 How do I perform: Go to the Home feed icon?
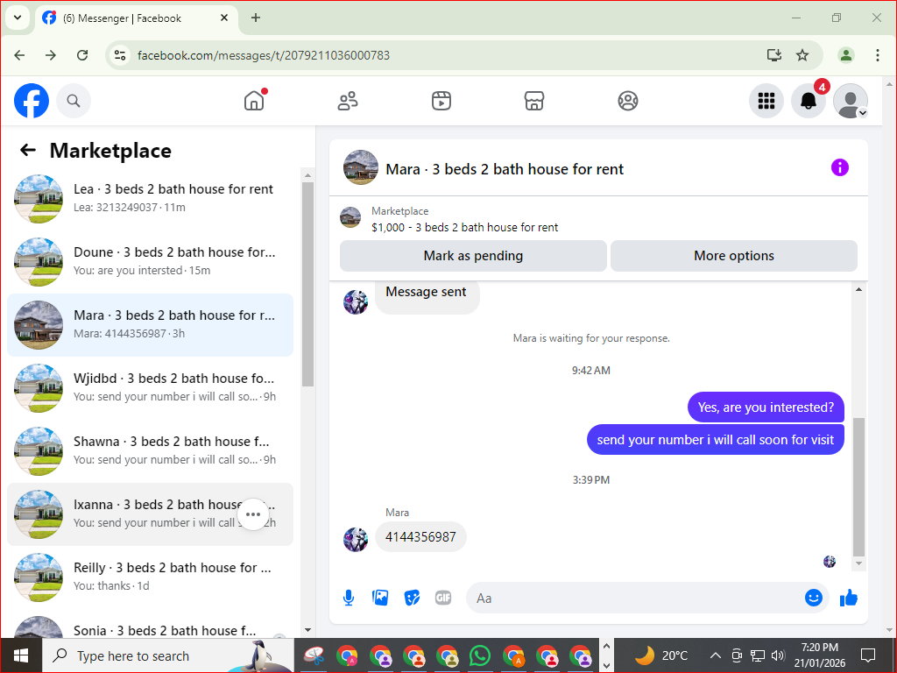(254, 101)
